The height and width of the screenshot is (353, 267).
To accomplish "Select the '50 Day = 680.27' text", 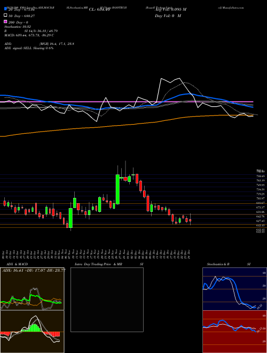I will (21, 16).
